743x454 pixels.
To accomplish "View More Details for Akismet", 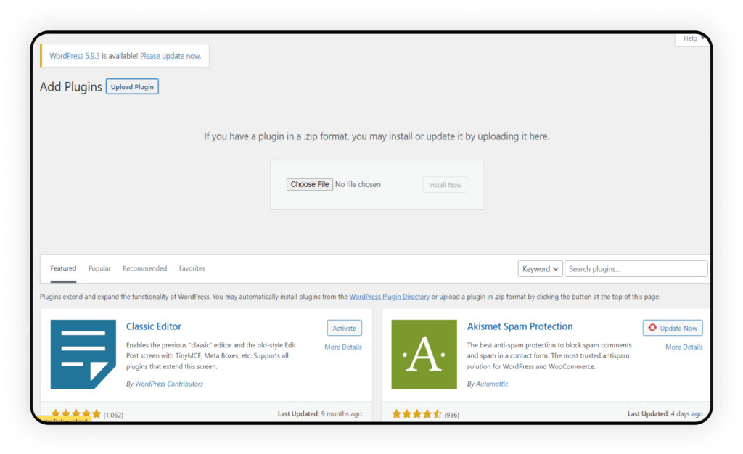I will pyautogui.click(x=684, y=347).
